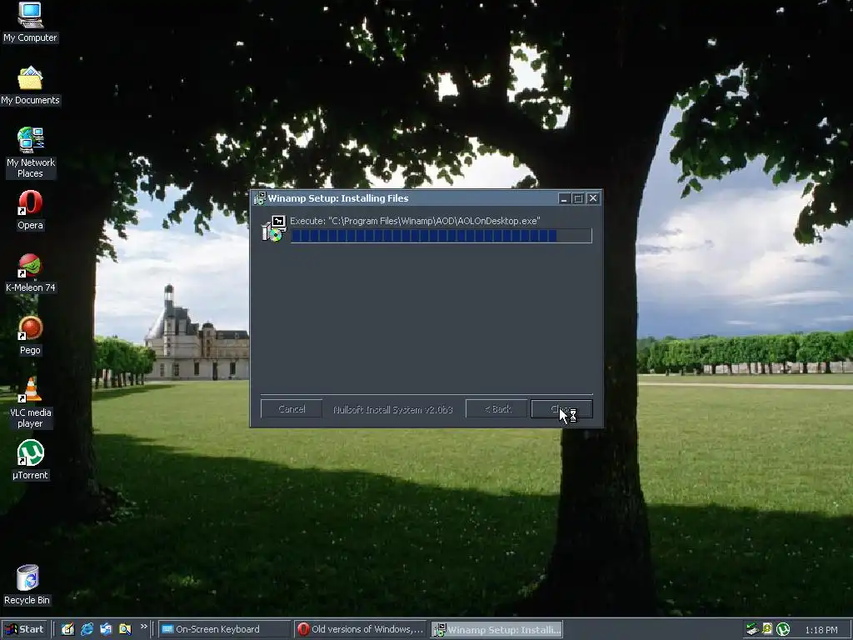The image size is (853, 640).
Task: Click the Close button in Winamp Setup
Action: (x=561, y=409)
